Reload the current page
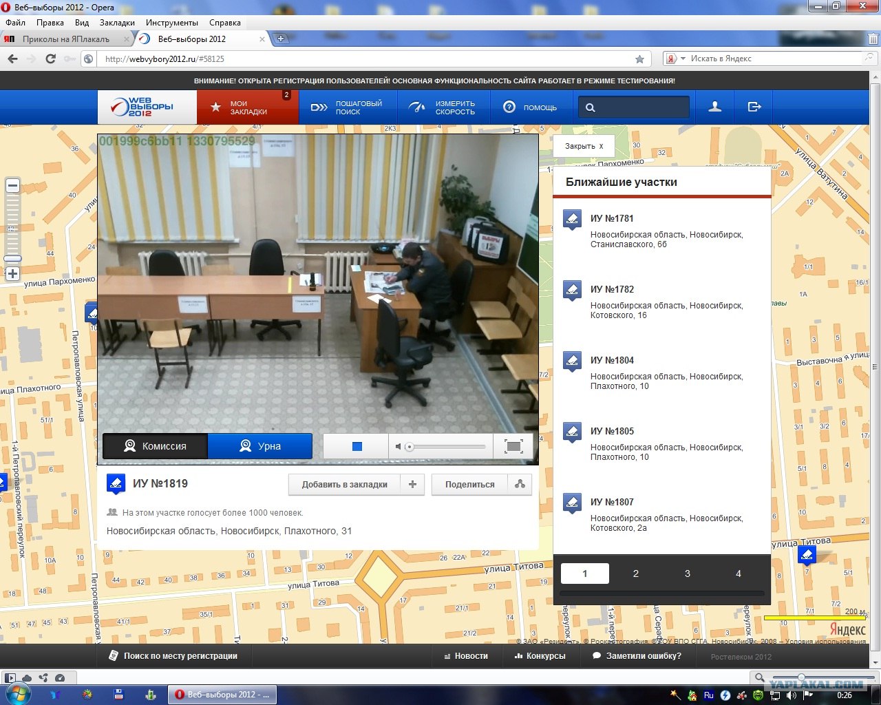The image size is (881, 705). (x=50, y=59)
